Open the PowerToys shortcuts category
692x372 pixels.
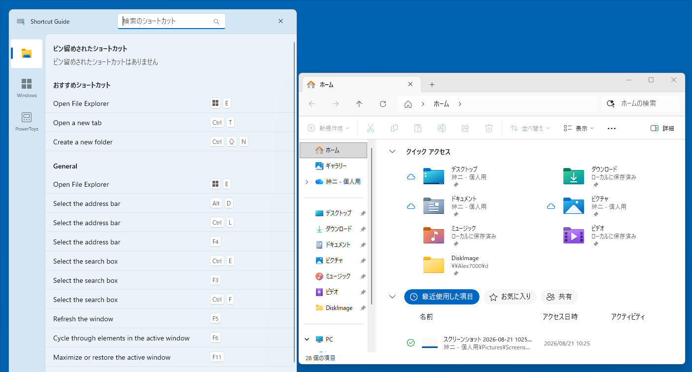point(27,121)
